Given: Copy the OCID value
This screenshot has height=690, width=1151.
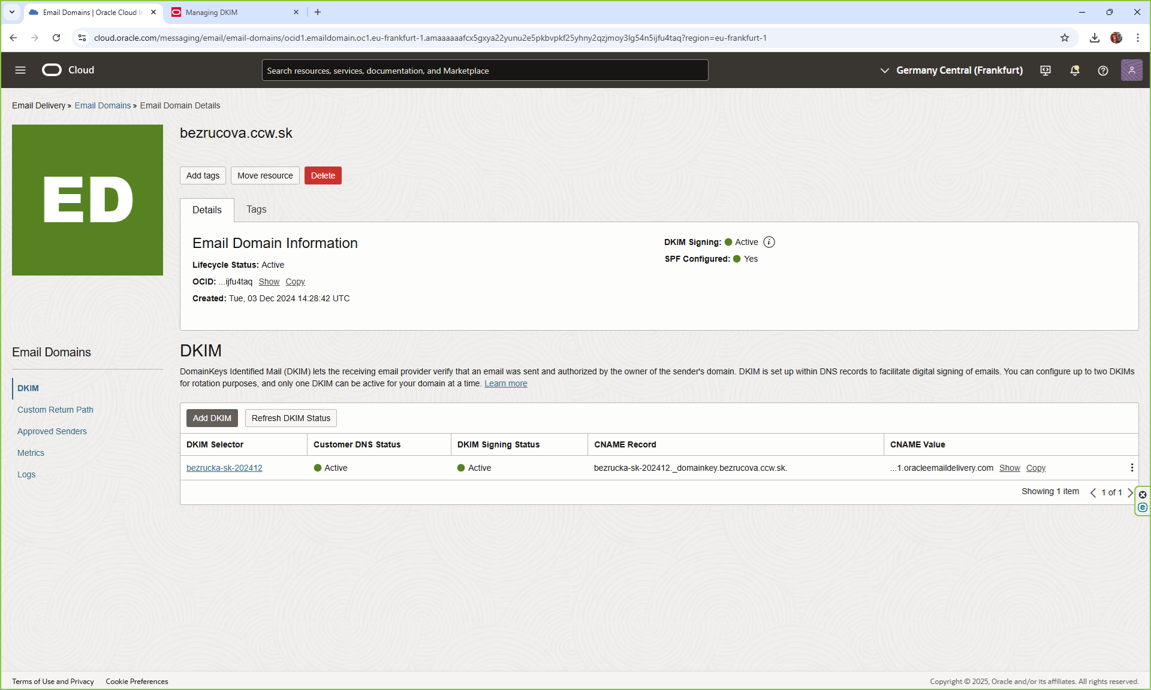Looking at the screenshot, I should tap(295, 282).
